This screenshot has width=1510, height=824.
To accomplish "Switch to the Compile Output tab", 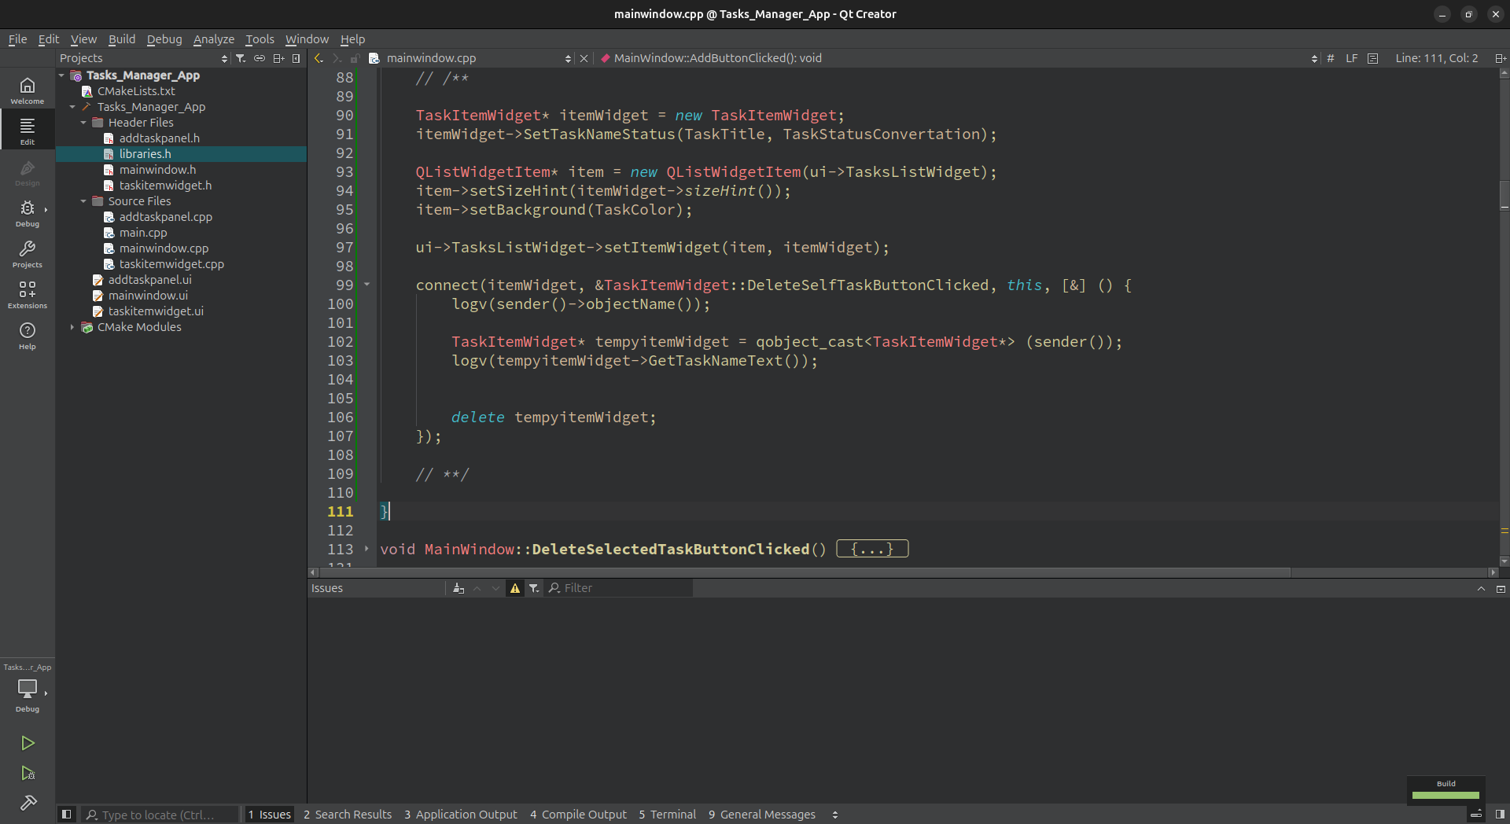I will [x=578, y=815].
